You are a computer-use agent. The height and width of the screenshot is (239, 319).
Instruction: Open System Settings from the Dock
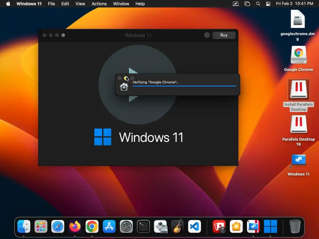click(x=126, y=227)
